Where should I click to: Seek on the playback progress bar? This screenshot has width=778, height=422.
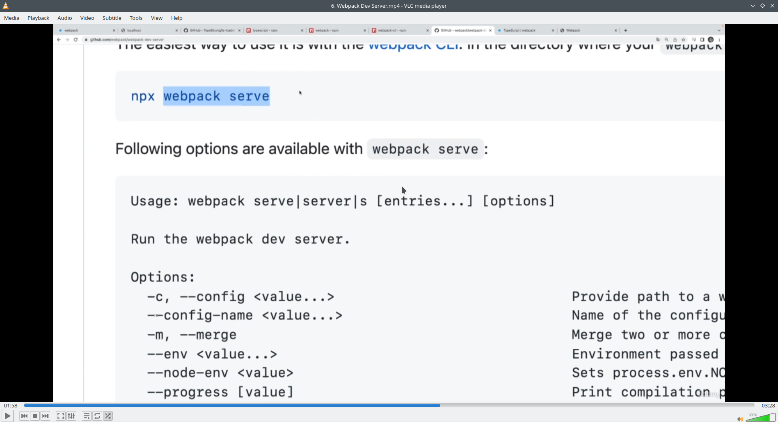pyautogui.click(x=389, y=405)
